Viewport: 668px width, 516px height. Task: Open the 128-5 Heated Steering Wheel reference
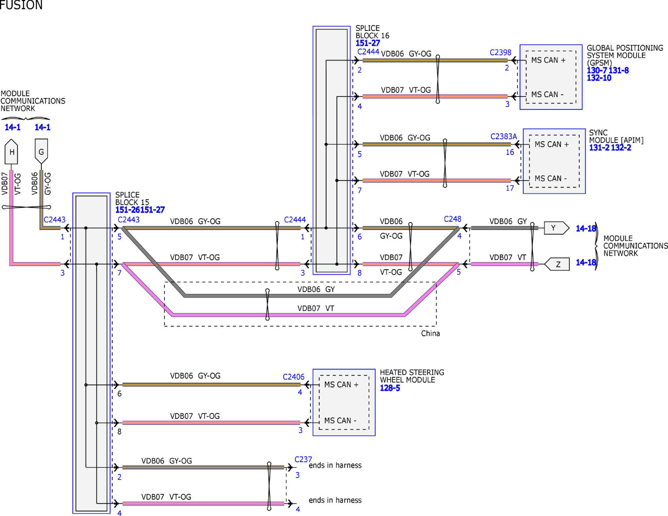390,388
